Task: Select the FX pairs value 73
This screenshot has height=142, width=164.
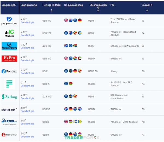Action: (x=143, y=97)
